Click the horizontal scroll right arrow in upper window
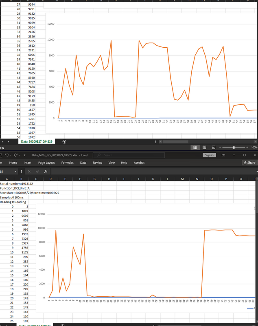The width and height of the screenshot is (258, 326). click(255, 142)
